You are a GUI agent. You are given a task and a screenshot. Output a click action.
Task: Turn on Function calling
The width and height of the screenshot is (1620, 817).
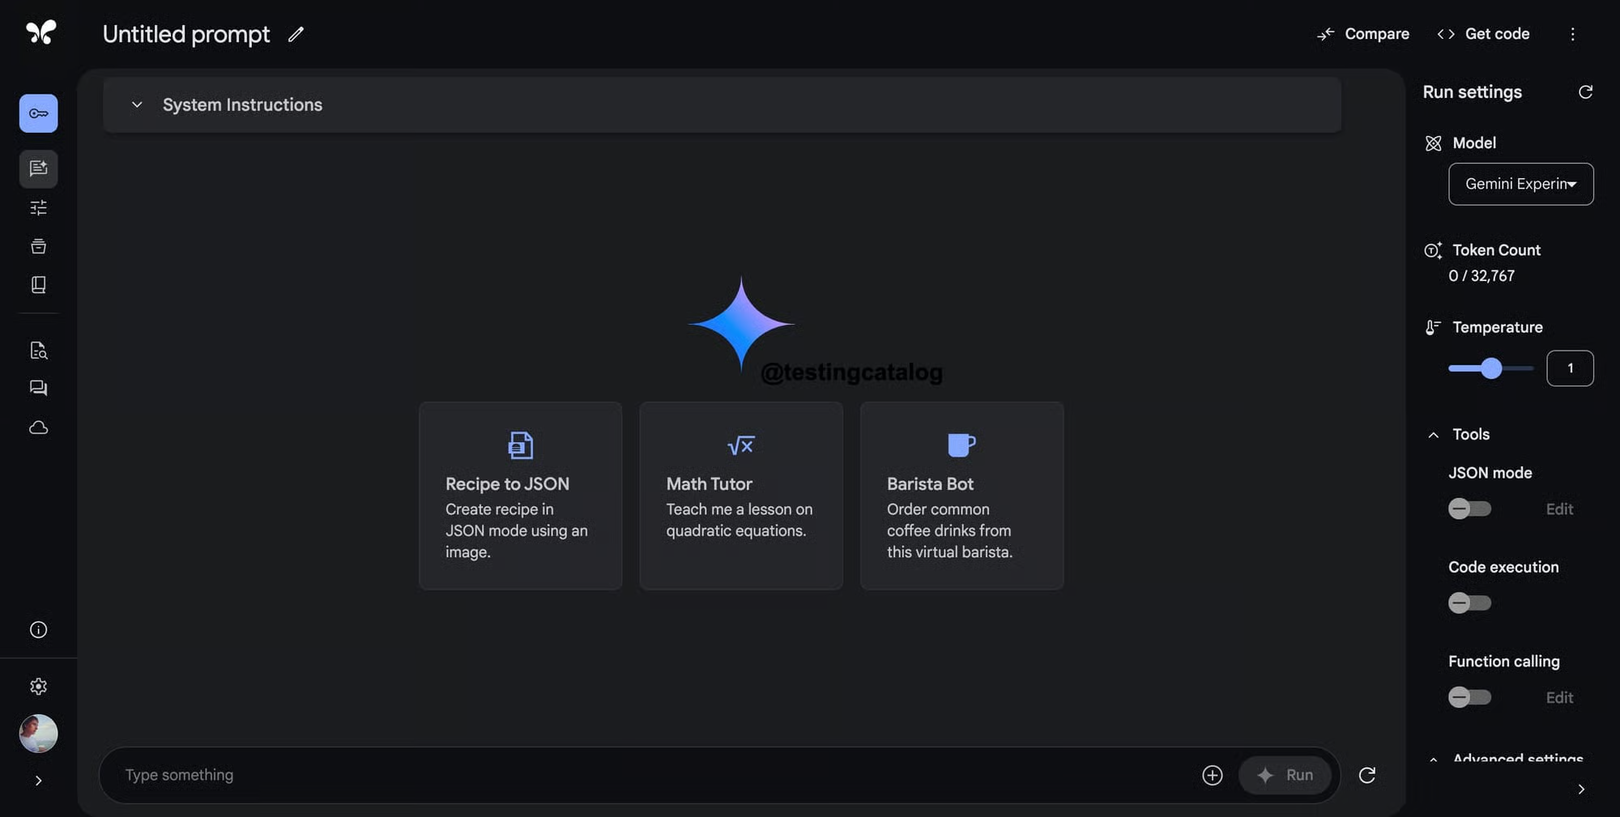pos(1469,696)
